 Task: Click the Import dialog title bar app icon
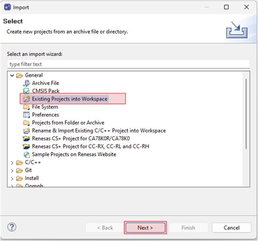pos(8,7)
